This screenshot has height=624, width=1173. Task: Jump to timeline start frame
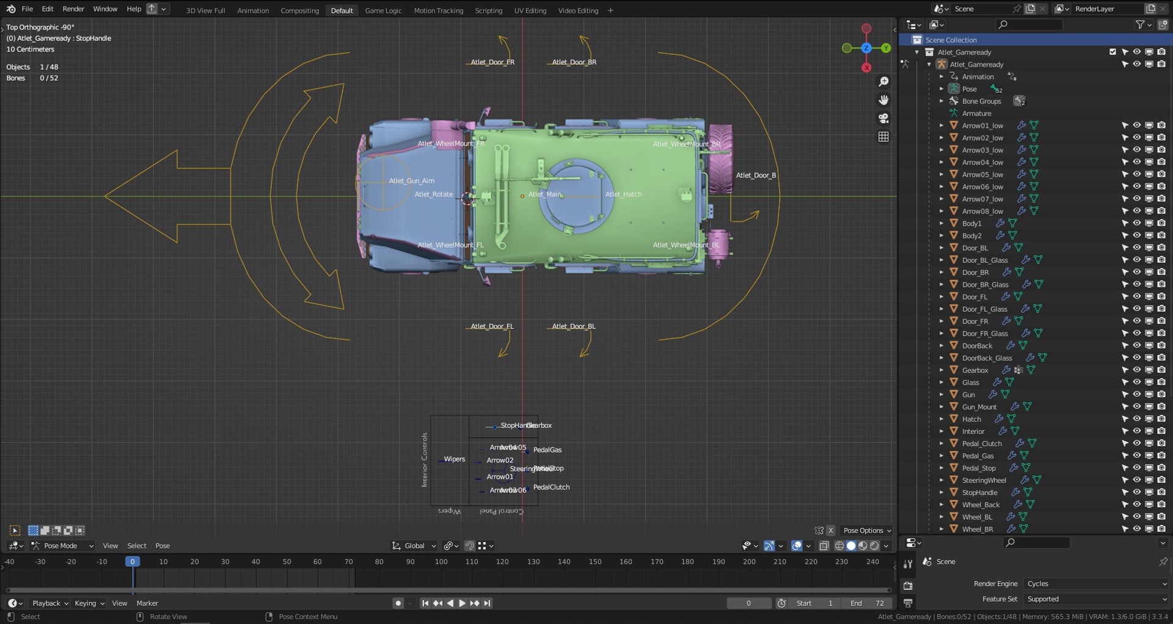click(425, 603)
